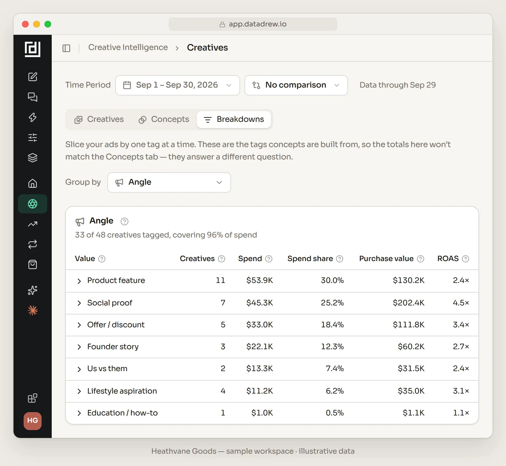Click help icon next to Angle heading

[x=125, y=221]
